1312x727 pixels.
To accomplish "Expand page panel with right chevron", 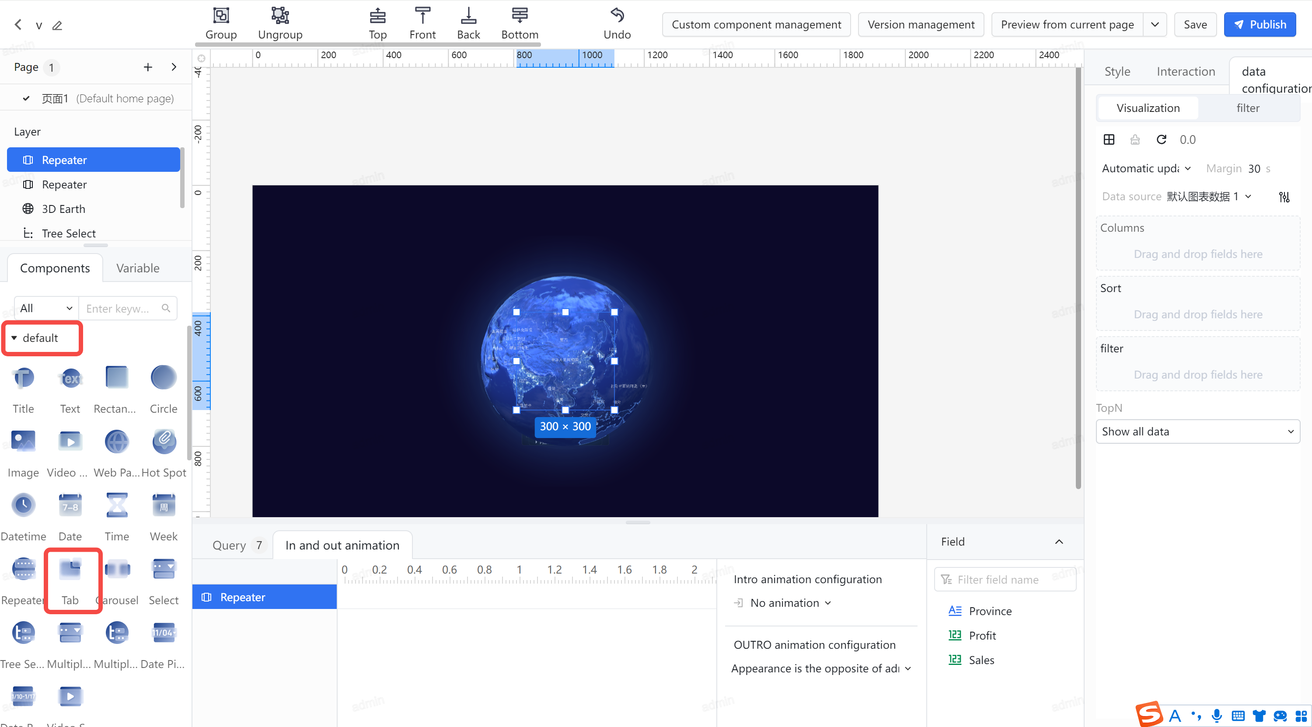I will tap(174, 67).
